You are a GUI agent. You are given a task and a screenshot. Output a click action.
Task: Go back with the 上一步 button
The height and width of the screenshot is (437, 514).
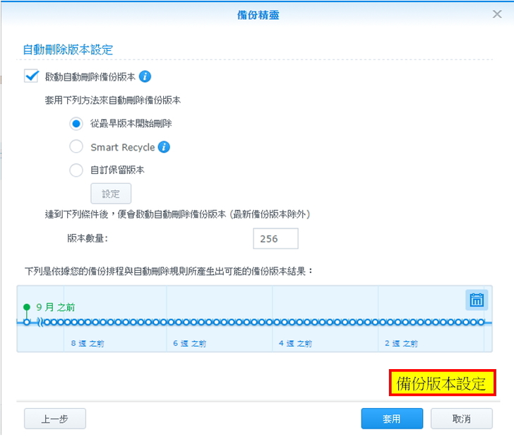(55, 419)
